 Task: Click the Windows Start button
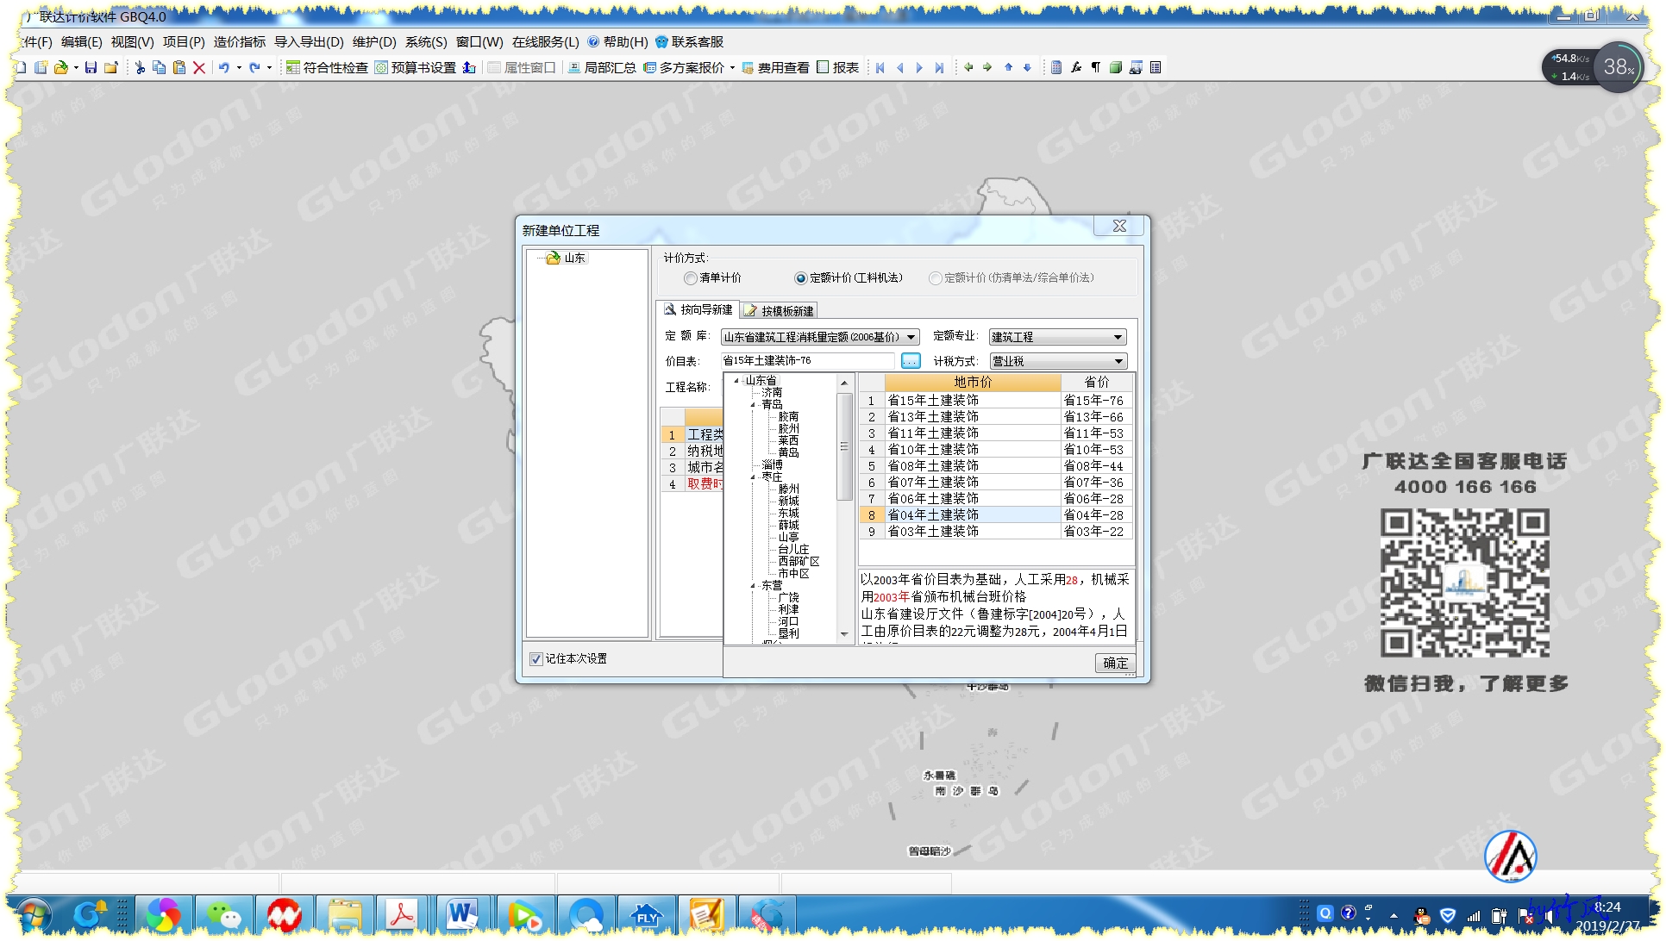[x=33, y=915]
